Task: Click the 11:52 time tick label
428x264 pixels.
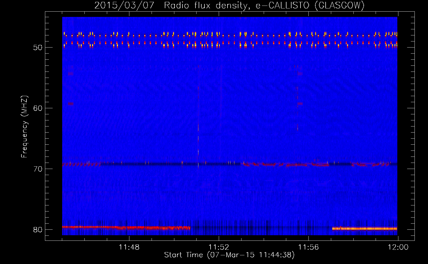Action: [x=219, y=247]
